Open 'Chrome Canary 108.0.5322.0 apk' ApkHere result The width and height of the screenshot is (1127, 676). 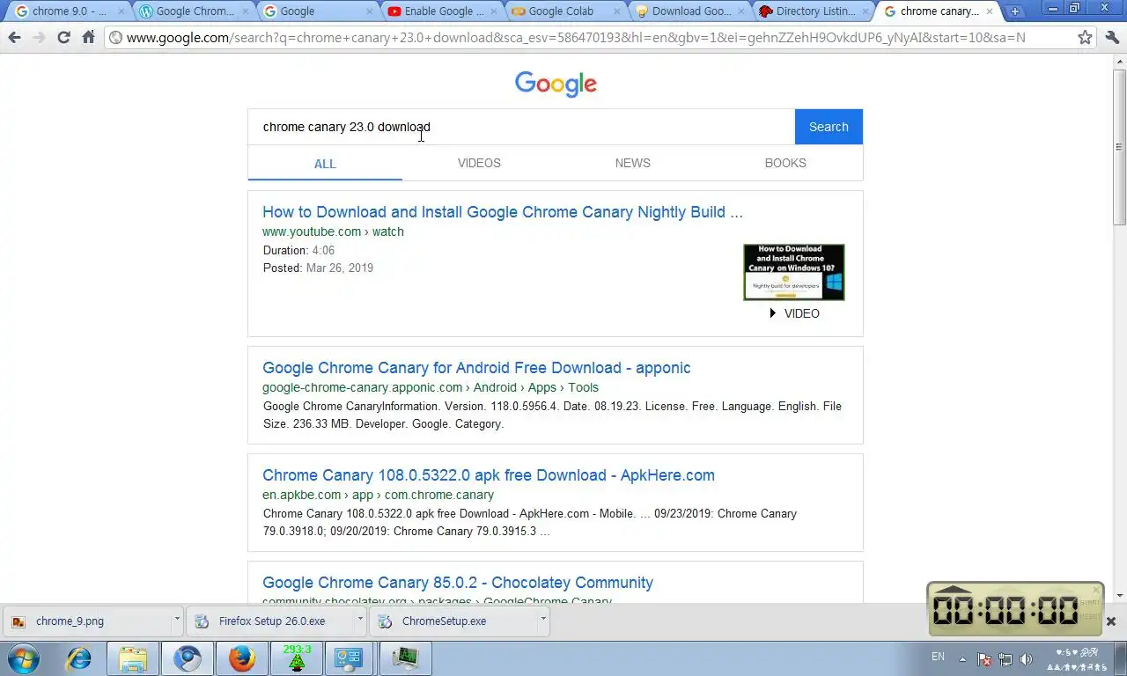(489, 475)
